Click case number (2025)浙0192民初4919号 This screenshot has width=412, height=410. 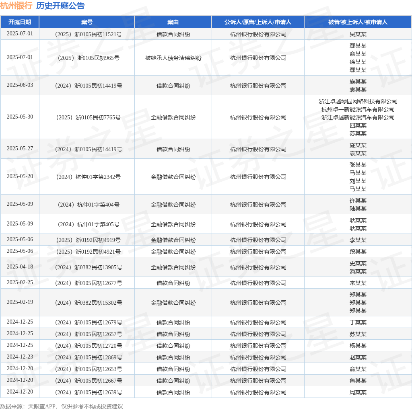[x=88, y=240]
